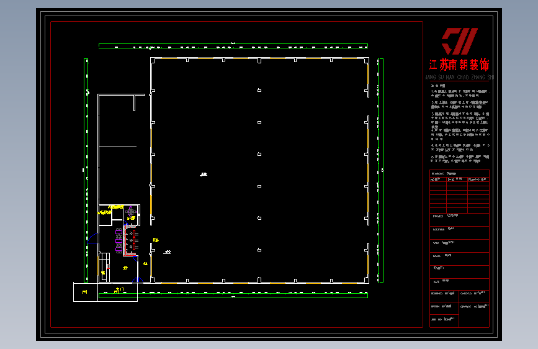This screenshot has height=349, width=538.
Task: Click the DESIGNED BY cell in the title block
Action: click(444, 295)
